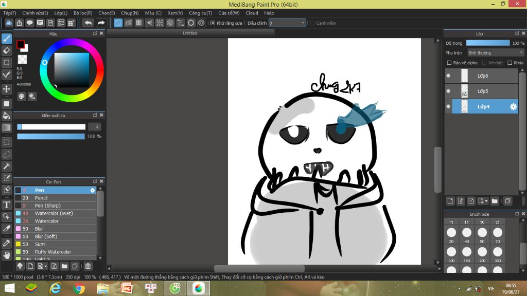Turn off snap with the snap-off icon
The width and height of the screenshot is (527, 296).
click(x=118, y=23)
